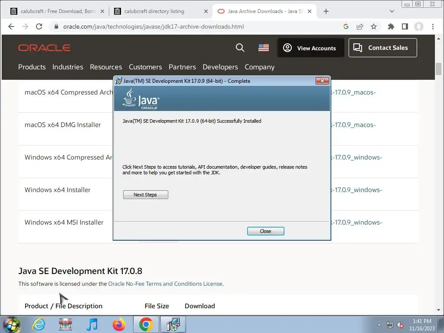The image size is (444, 333).
Task: Open the Customers menu
Action: 145,67
